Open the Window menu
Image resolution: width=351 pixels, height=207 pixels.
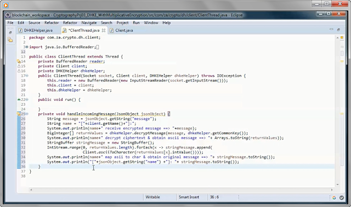(151, 22)
